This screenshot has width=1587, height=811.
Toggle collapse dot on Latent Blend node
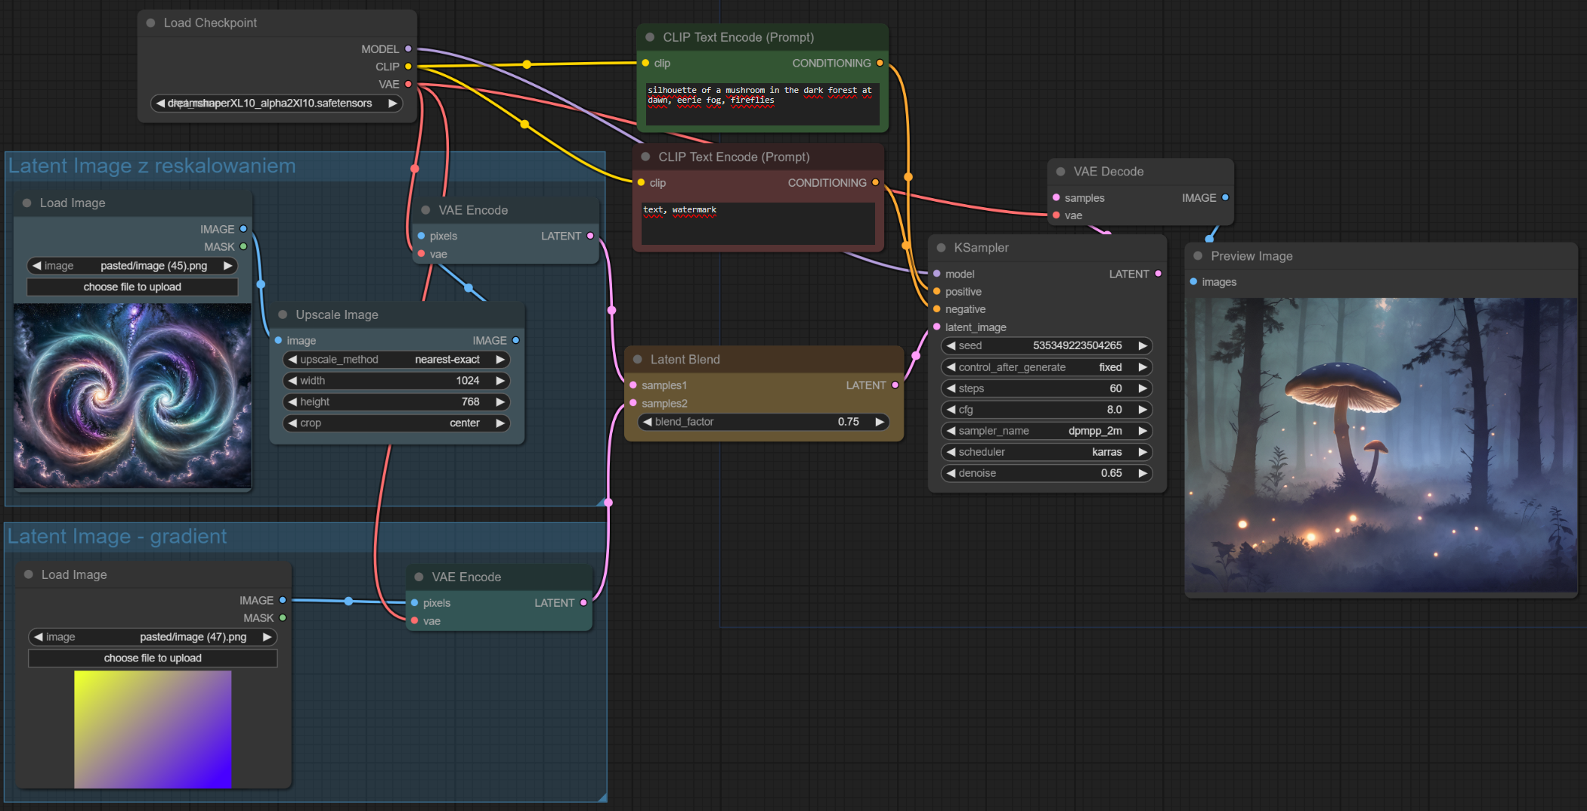637,360
